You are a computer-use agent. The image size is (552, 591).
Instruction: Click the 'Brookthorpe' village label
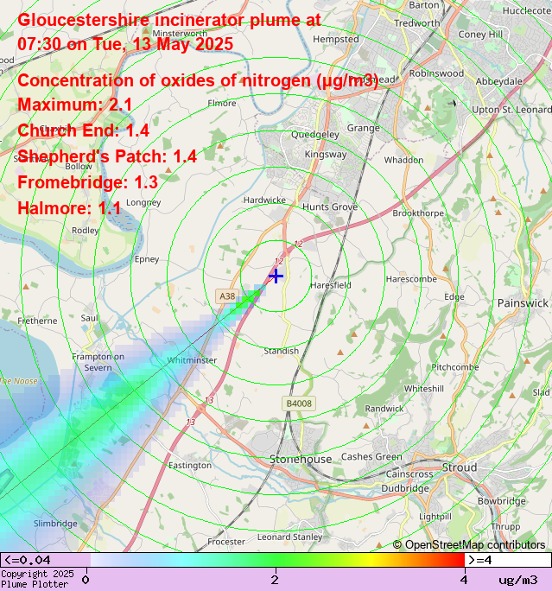(x=418, y=213)
